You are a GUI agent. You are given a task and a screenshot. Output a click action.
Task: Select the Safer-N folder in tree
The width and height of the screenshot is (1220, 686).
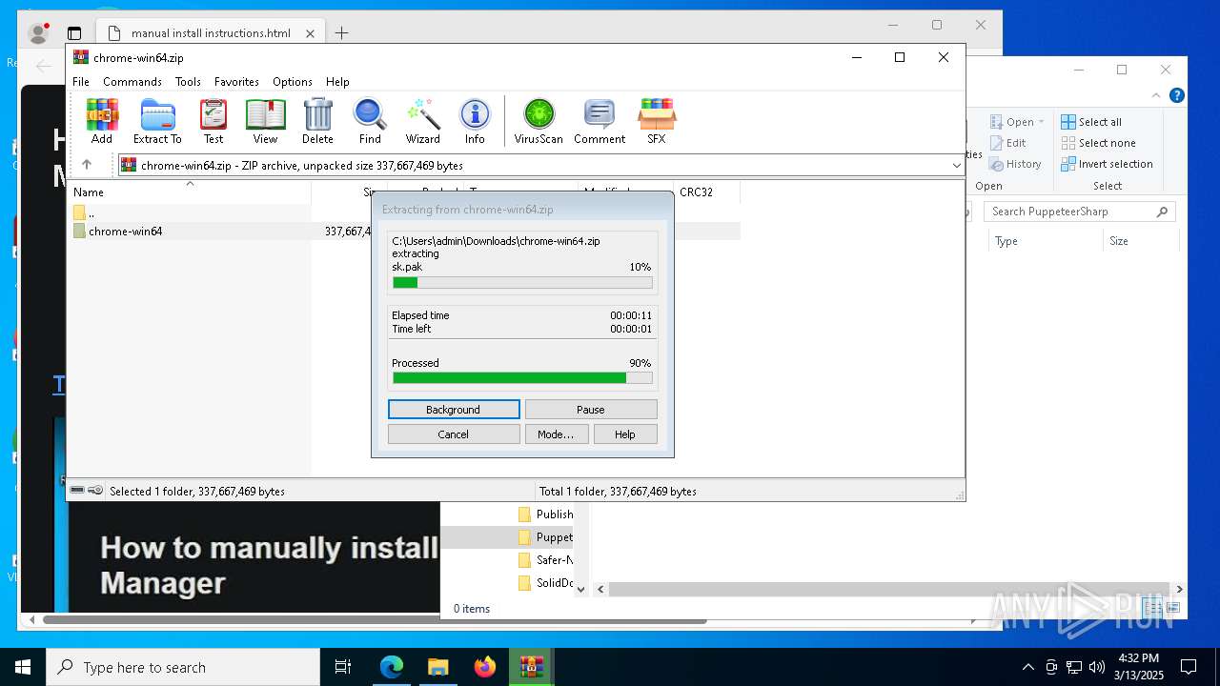click(545, 560)
